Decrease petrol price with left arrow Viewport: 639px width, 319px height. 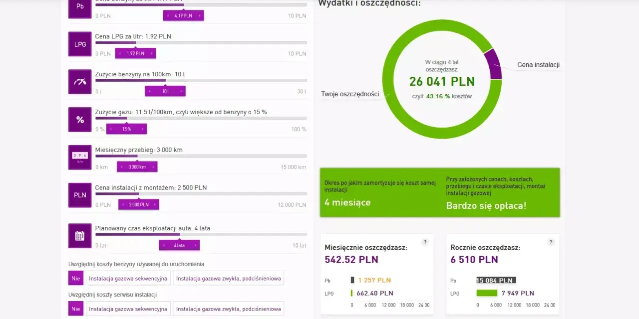point(167,16)
